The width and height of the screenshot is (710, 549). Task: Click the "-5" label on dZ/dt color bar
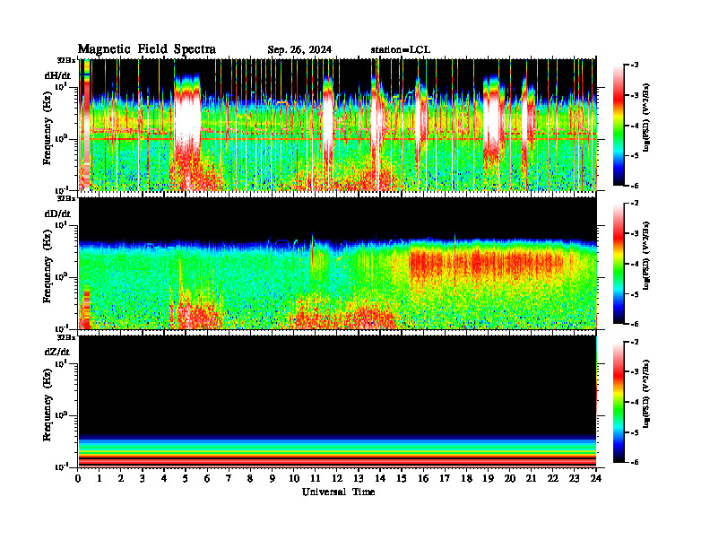coord(635,432)
